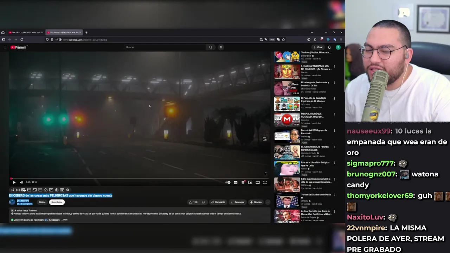450x253 pixels.
Task: Start voice search with microphone
Action: (x=221, y=47)
